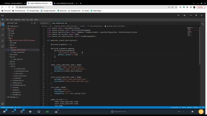Open view_robot.rviz in the explorer

tap(18, 59)
